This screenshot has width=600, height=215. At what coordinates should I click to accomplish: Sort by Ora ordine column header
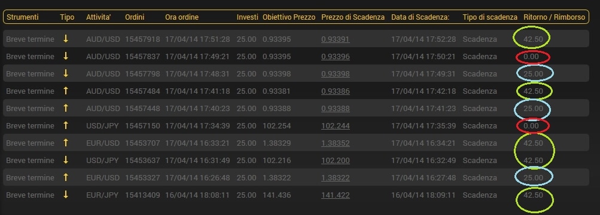(182, 17)
